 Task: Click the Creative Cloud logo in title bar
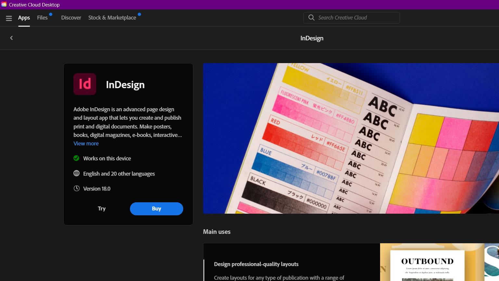[4, 5]
